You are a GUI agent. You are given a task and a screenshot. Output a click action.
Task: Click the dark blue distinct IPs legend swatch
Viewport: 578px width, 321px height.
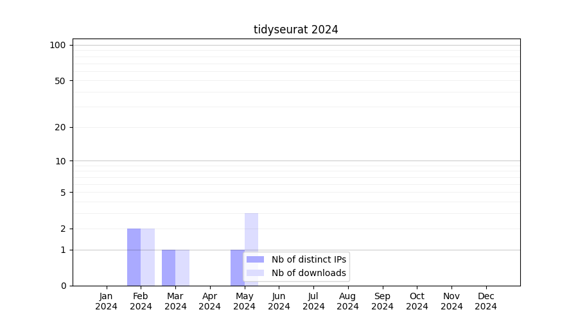(x=255, y=259)
